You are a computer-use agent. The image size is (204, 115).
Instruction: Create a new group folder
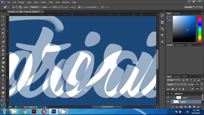point(190,107)
